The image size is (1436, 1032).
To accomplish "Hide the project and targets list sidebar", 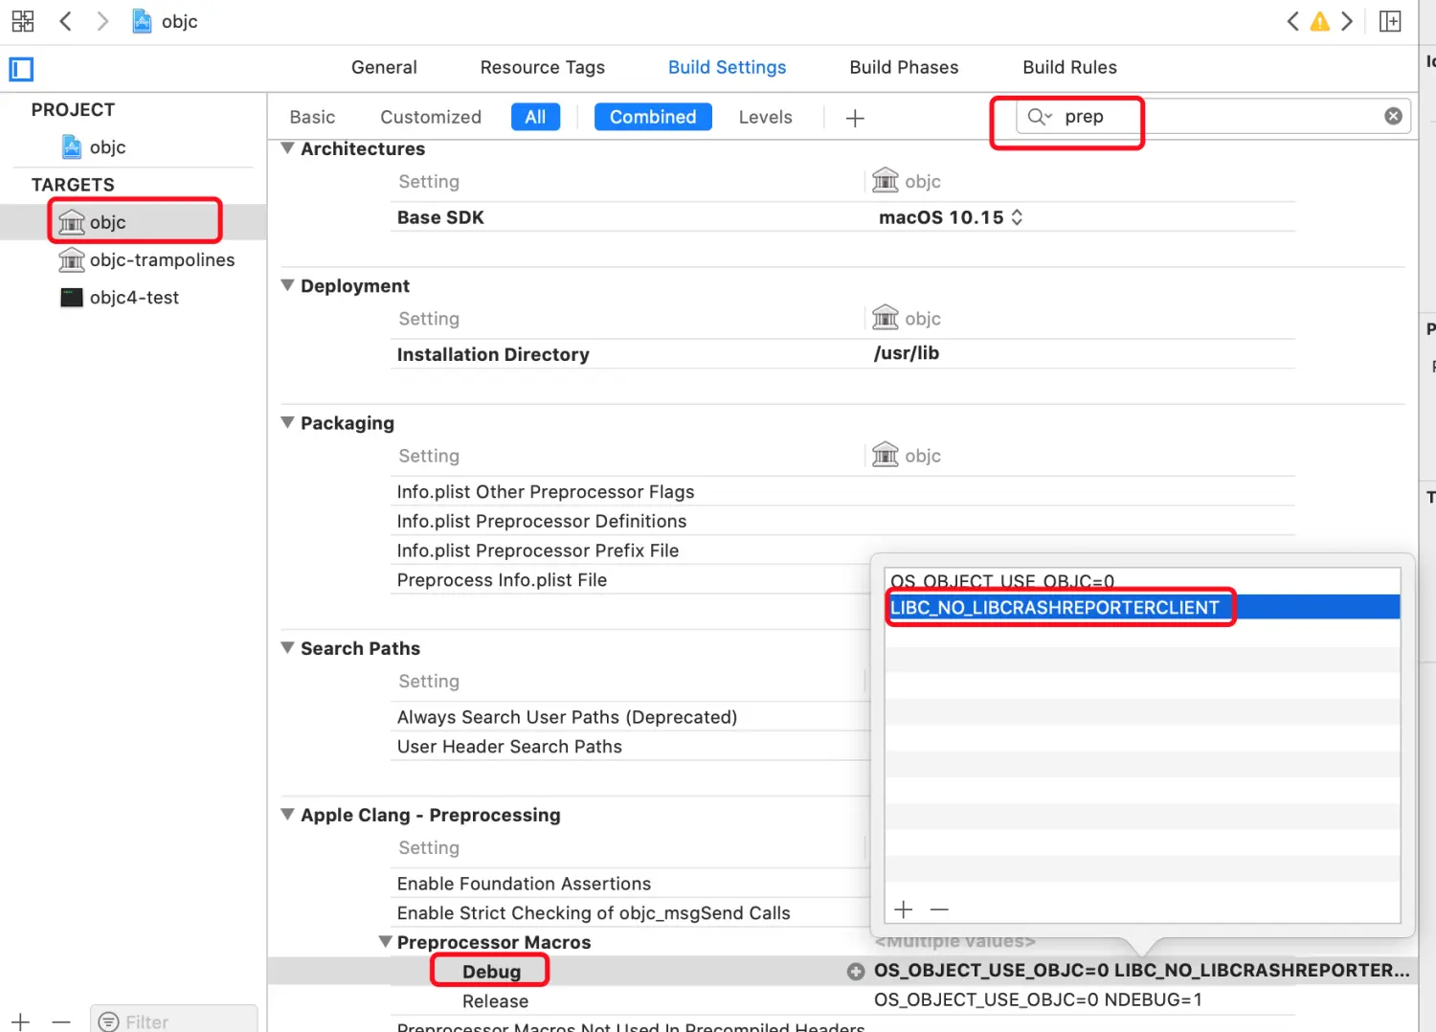I will 21,69.
